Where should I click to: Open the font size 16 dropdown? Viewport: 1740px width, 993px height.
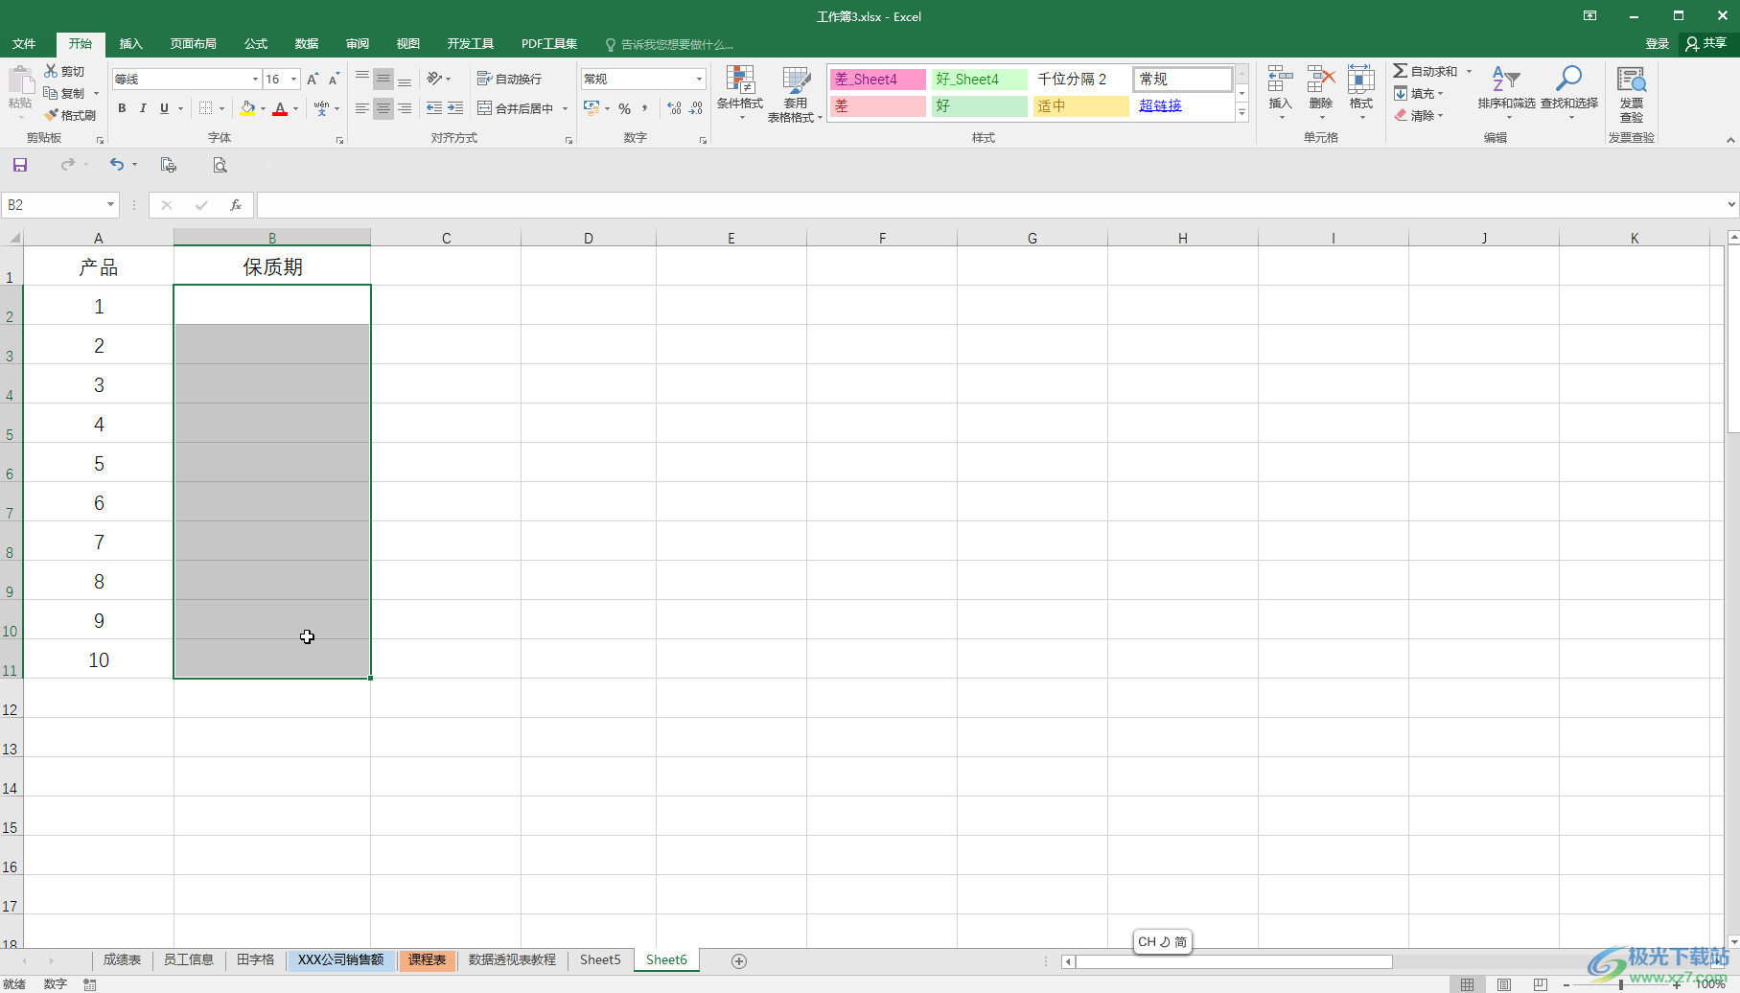pyautogui.click(x=293, y=79)
